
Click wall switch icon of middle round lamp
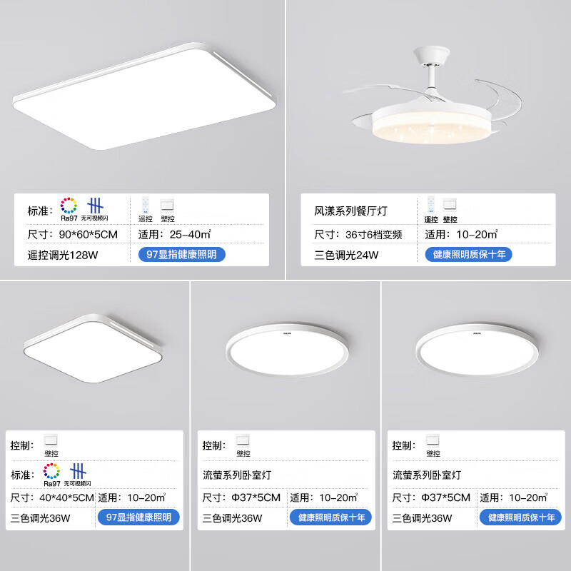pyautogui.click(x=243, y=441)
